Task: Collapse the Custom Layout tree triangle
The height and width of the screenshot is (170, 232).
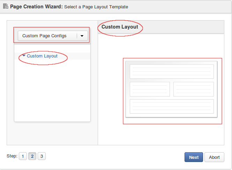Action: 24,55
